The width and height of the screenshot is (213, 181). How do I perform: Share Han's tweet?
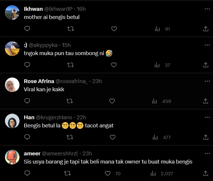(x=205, y=137)
